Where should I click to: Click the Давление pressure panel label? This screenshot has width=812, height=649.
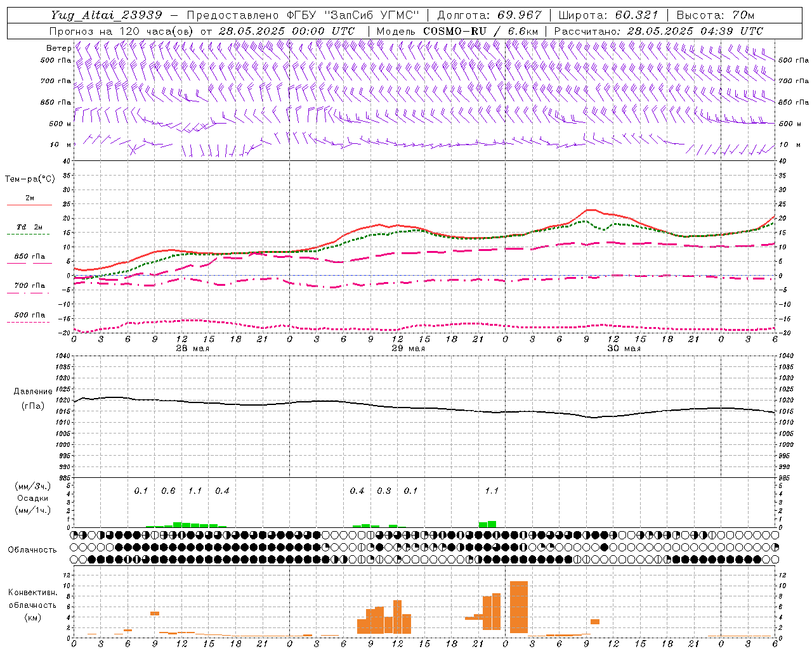click(x=32, y=392)
